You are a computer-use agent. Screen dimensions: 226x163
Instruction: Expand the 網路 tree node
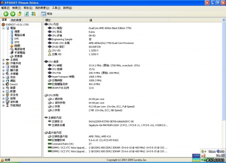4,81
